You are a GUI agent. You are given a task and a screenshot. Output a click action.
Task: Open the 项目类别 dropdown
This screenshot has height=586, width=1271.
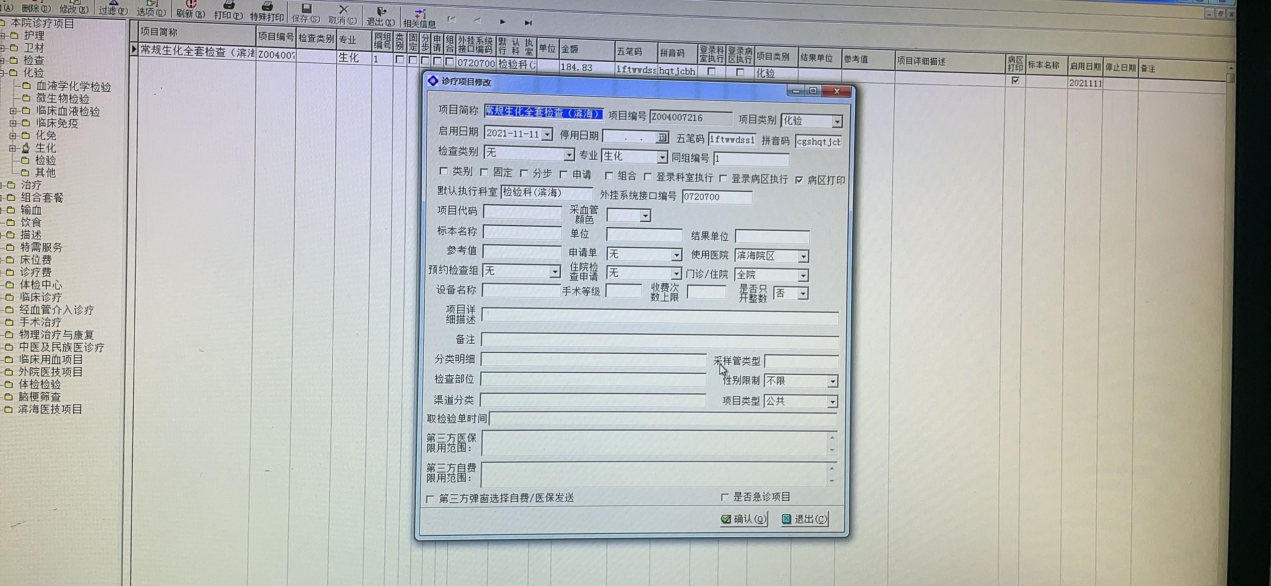click(x=837, y=121)
